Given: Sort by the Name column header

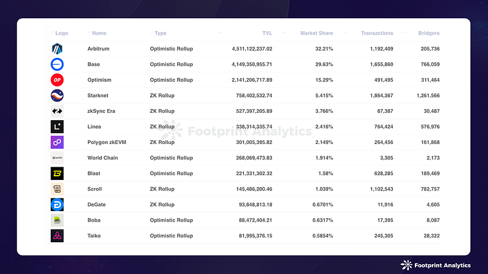Looking at the screenshot, I should (x=99, y=33).
